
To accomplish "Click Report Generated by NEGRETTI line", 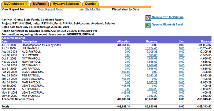I will pos(49,31).
